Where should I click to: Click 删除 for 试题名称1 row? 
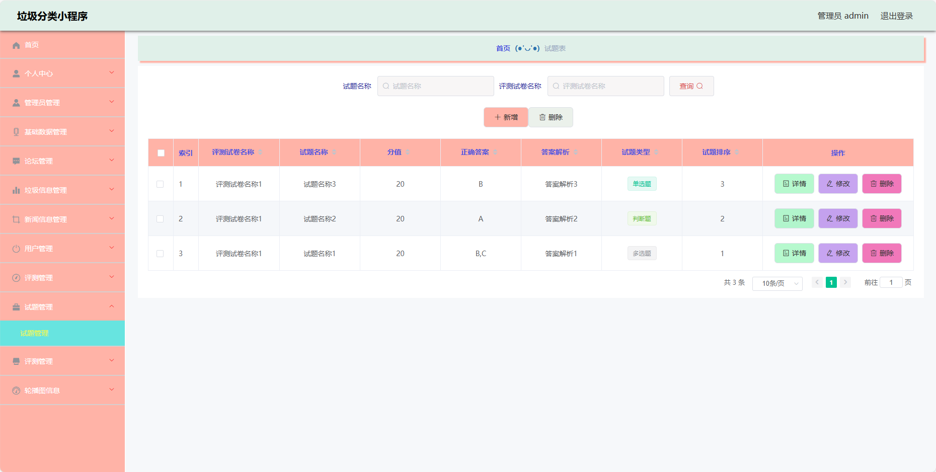coord(882,253)
